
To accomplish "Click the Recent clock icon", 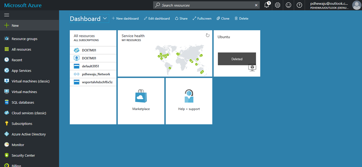I will point(7,60).
